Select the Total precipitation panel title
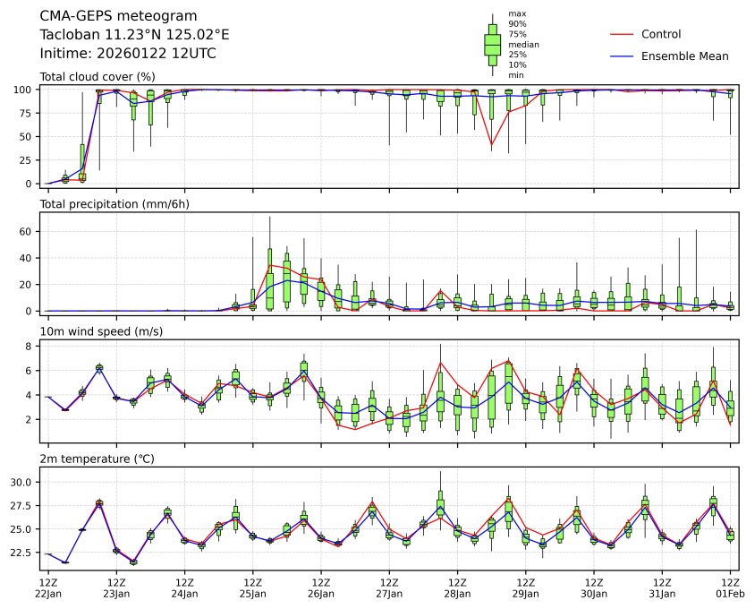Screen dimensions: 755x609 115,204
